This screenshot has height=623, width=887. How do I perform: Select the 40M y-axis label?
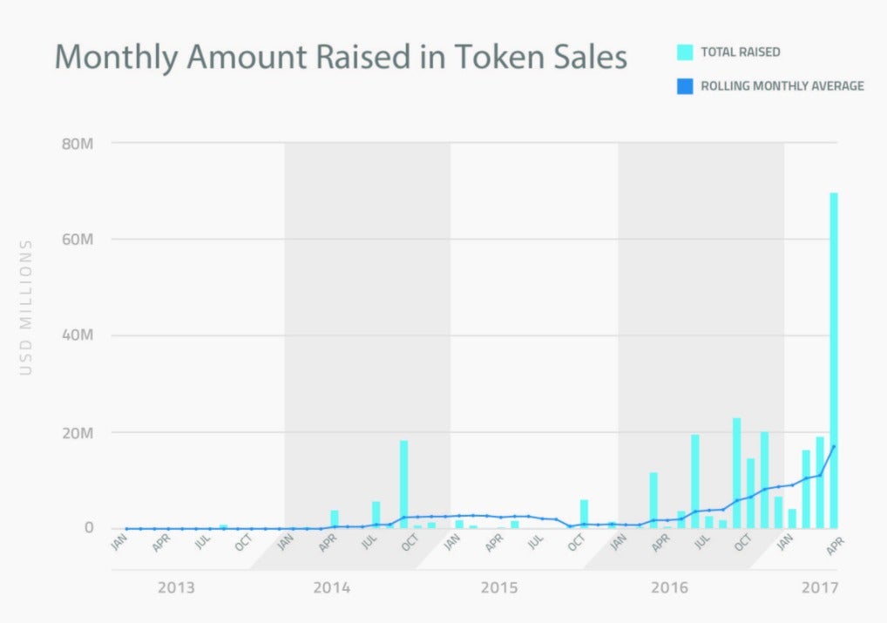(78, 335)
